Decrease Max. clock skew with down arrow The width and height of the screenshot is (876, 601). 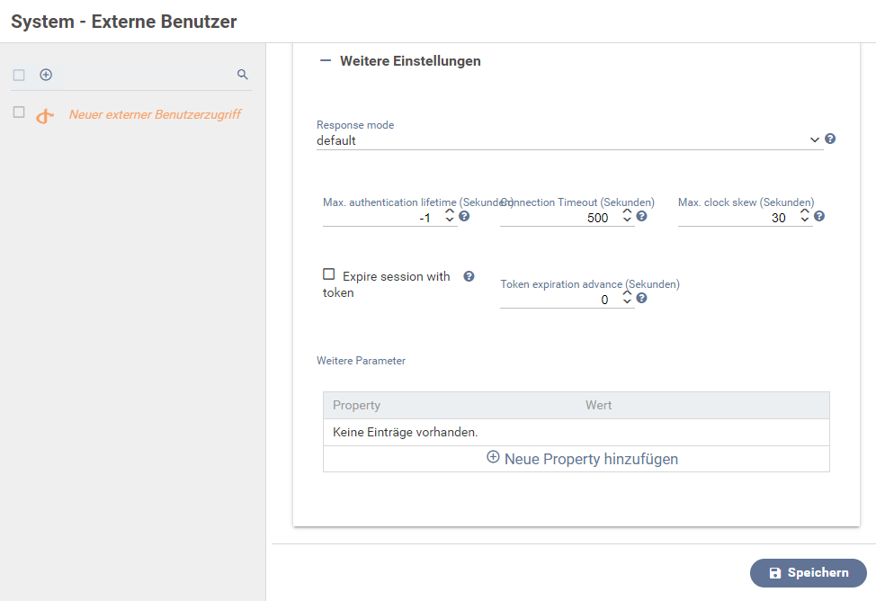click(804, 222)
